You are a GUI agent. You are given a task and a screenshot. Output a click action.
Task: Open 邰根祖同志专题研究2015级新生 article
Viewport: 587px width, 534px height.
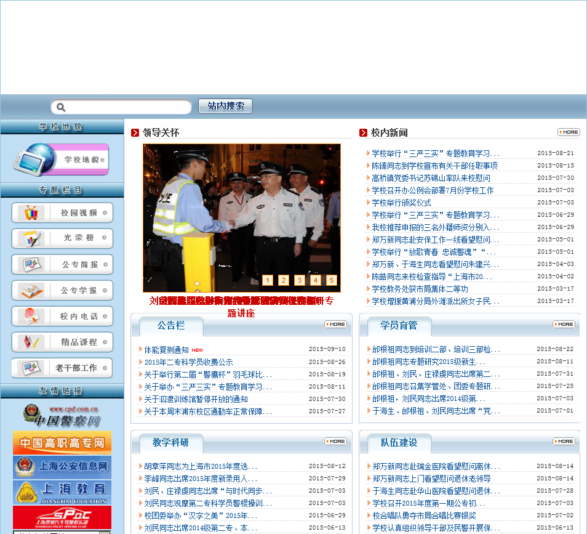pos(429,362)
